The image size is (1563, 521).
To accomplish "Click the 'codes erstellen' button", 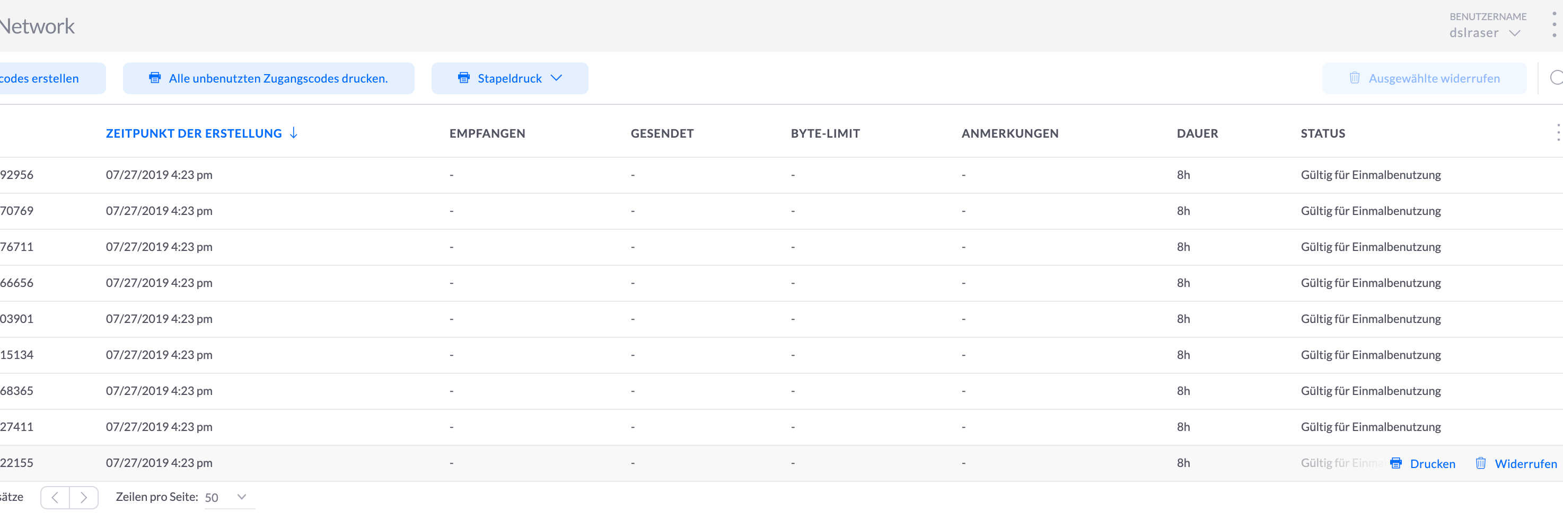I will click(42, 78).
